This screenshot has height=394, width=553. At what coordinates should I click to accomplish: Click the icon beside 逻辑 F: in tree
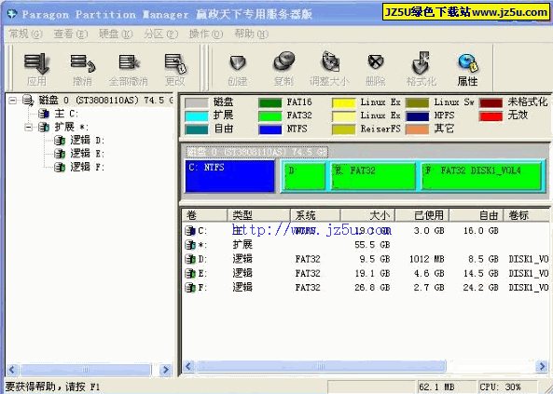pyautogui.click(x=60, y=167)
